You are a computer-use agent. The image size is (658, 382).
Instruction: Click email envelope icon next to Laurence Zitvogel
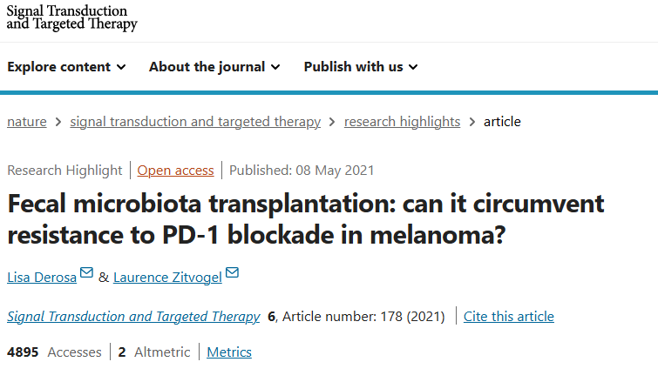click(231, 274)
